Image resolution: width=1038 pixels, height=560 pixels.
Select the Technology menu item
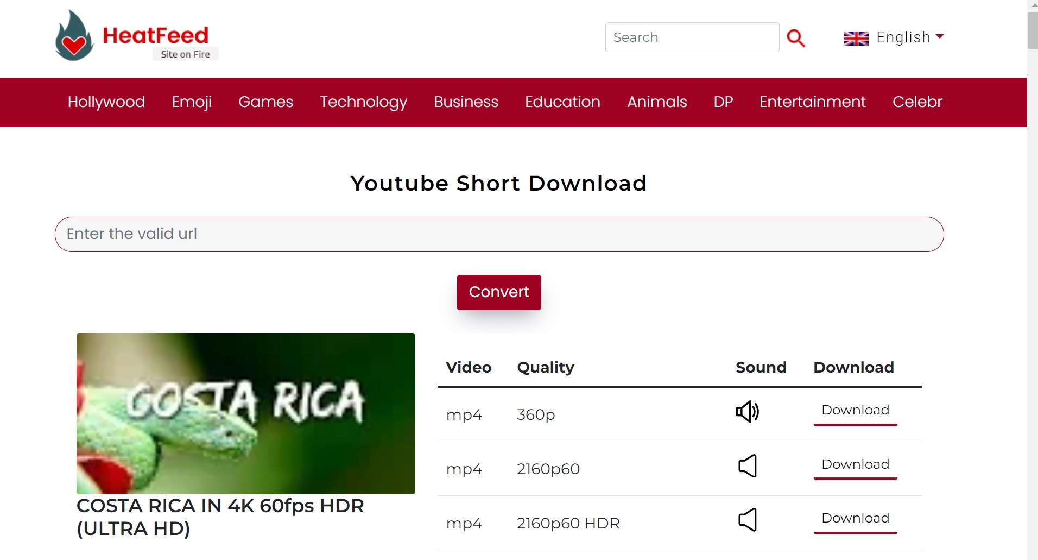(364, 102)
